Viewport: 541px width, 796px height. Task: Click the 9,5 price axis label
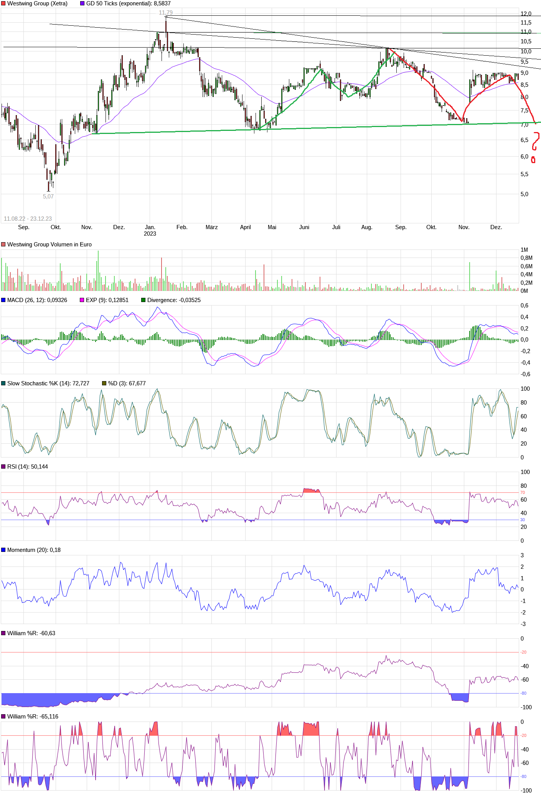click(x=525, y=62)
